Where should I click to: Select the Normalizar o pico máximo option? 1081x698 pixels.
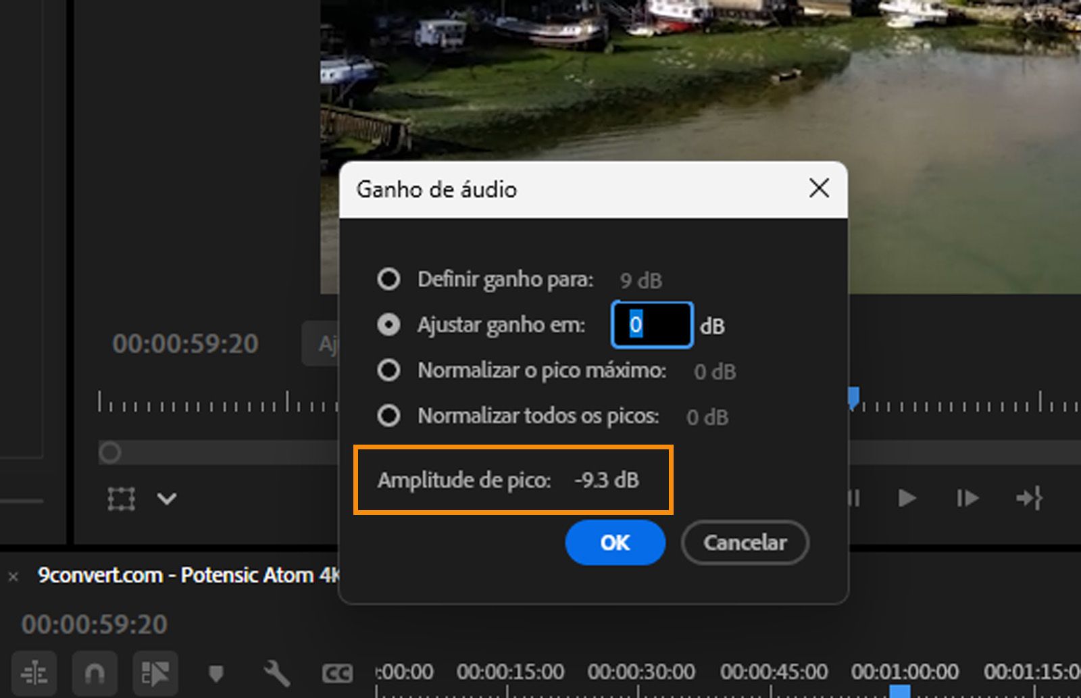click(x=388, y=370)
